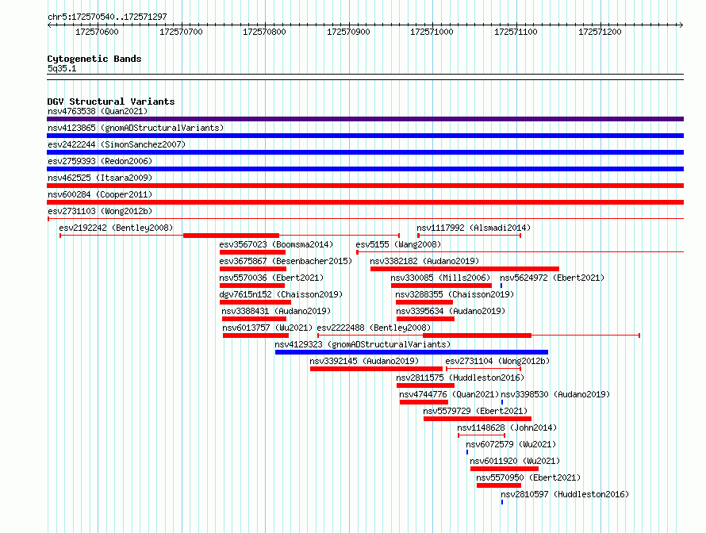Image resolution: width=706 pixels, height=533 pixels.
Task: Click nsv4129323 (gnomADStructuralVariants) label
Action: tap(363, 344)
